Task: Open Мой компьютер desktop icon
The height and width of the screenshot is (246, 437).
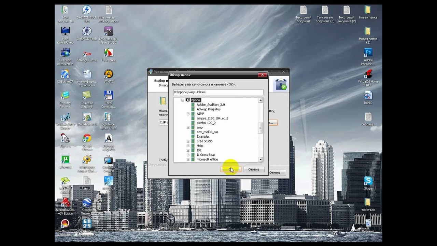Action: point(65,35)
